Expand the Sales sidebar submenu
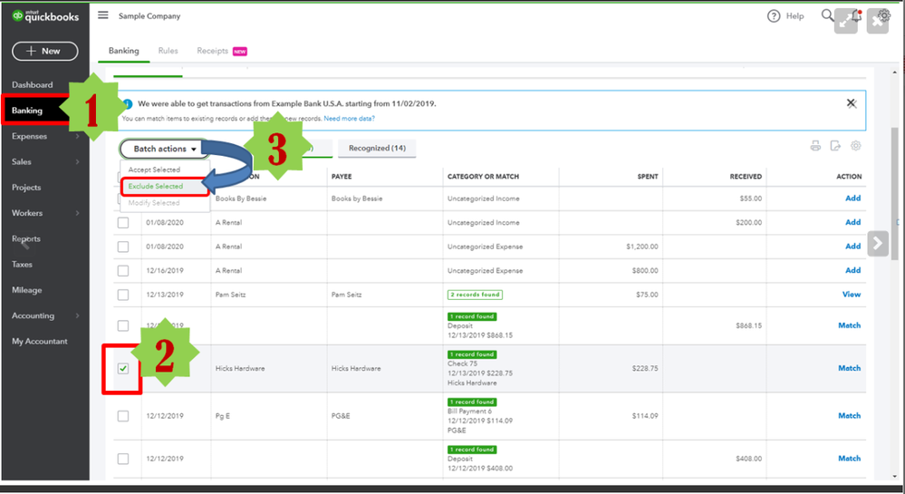The width and height of the screenshot is (905, 494). [77, 161]
